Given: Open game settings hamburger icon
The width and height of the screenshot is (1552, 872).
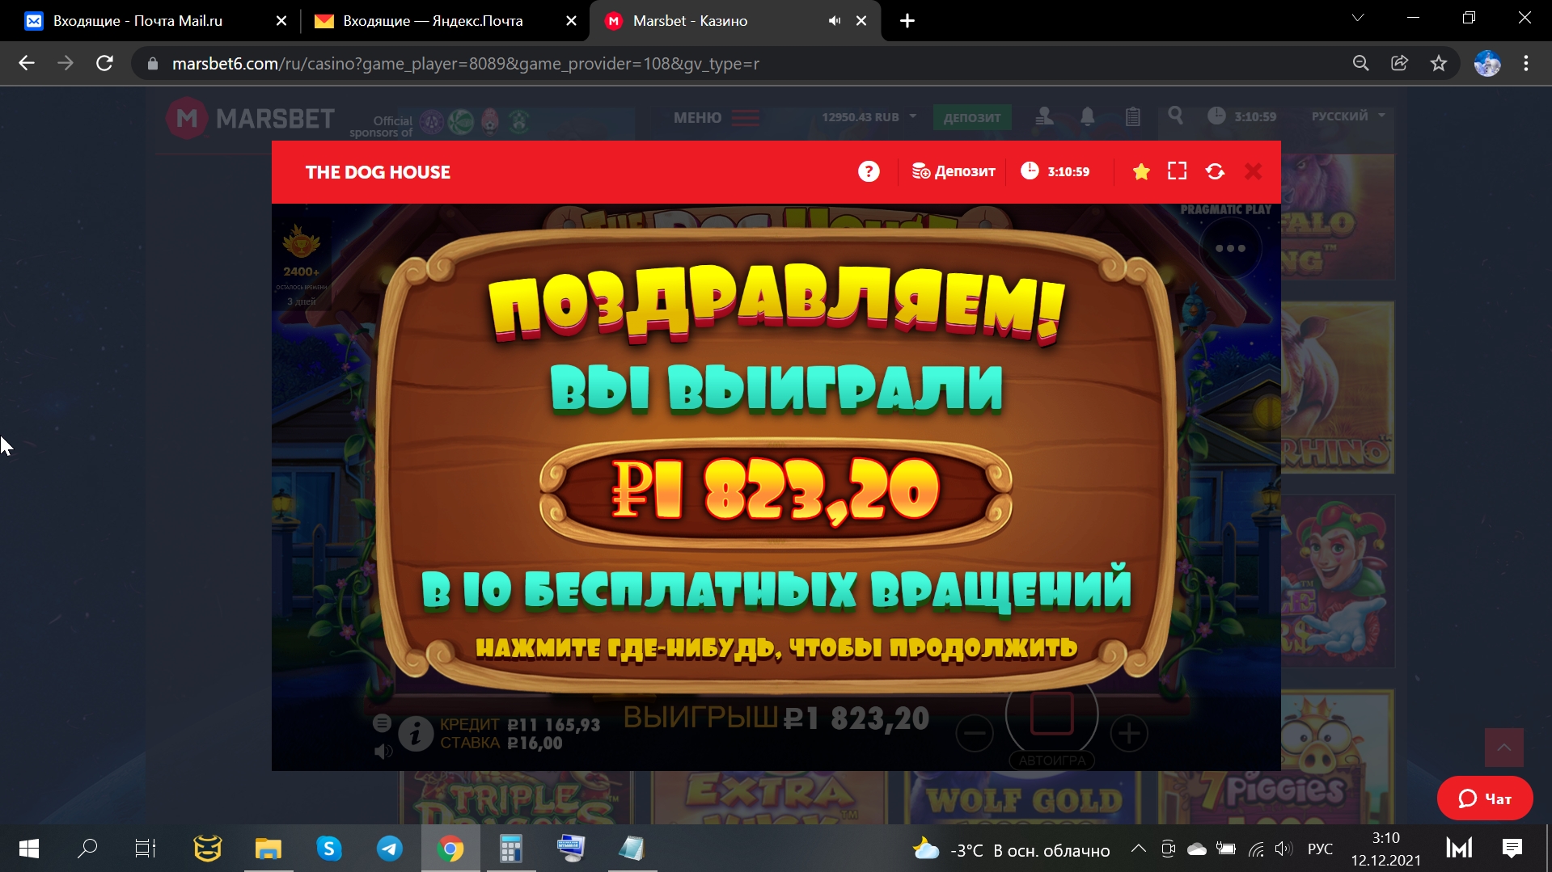Looking at the screenshot, I should 382,723.
